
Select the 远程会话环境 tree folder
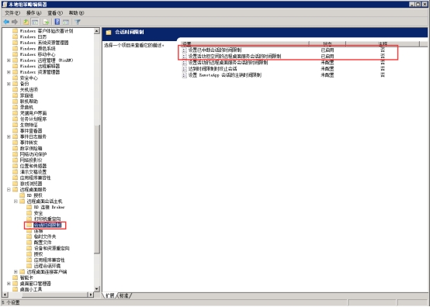[x=47, y=266]
